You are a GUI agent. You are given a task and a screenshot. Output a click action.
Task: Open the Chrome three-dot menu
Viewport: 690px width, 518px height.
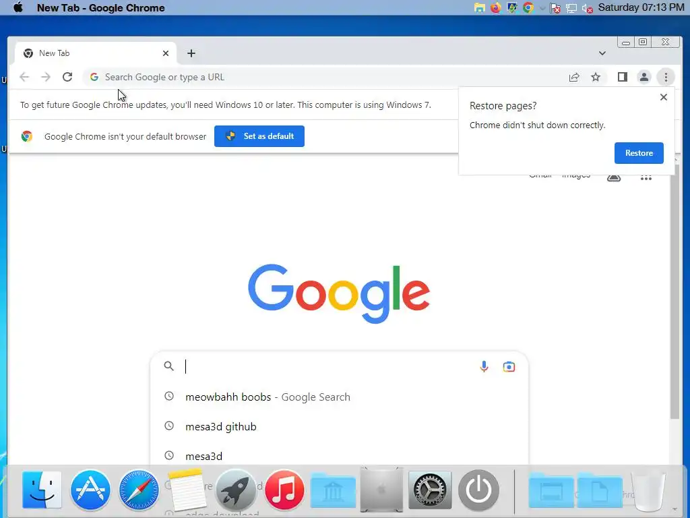(x=666, y=77)
